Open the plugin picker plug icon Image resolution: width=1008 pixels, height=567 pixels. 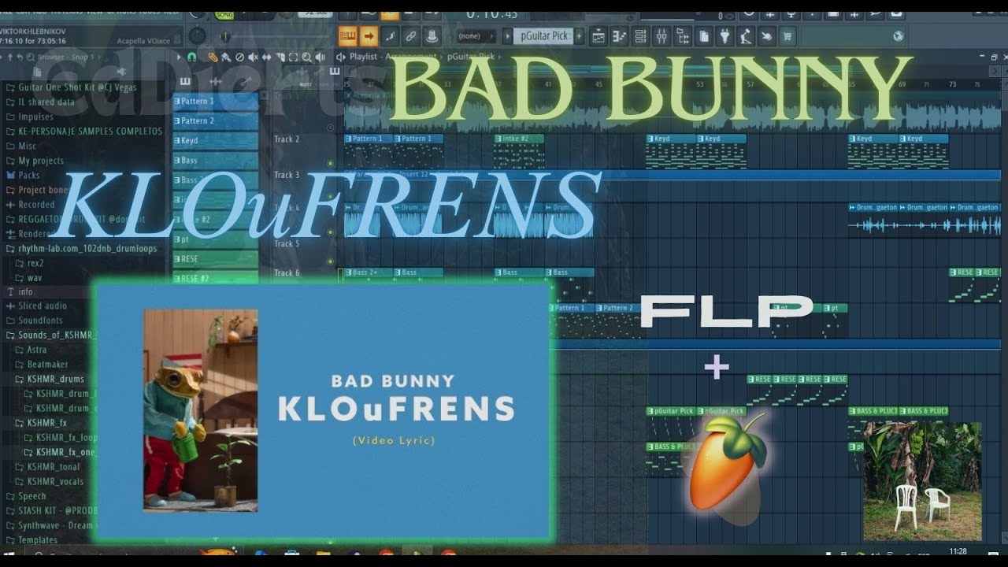pos(724,36)
